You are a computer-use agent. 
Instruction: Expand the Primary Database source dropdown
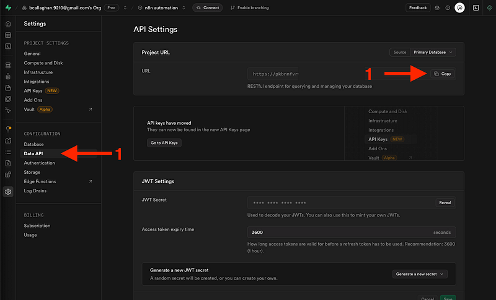(432, 53)
